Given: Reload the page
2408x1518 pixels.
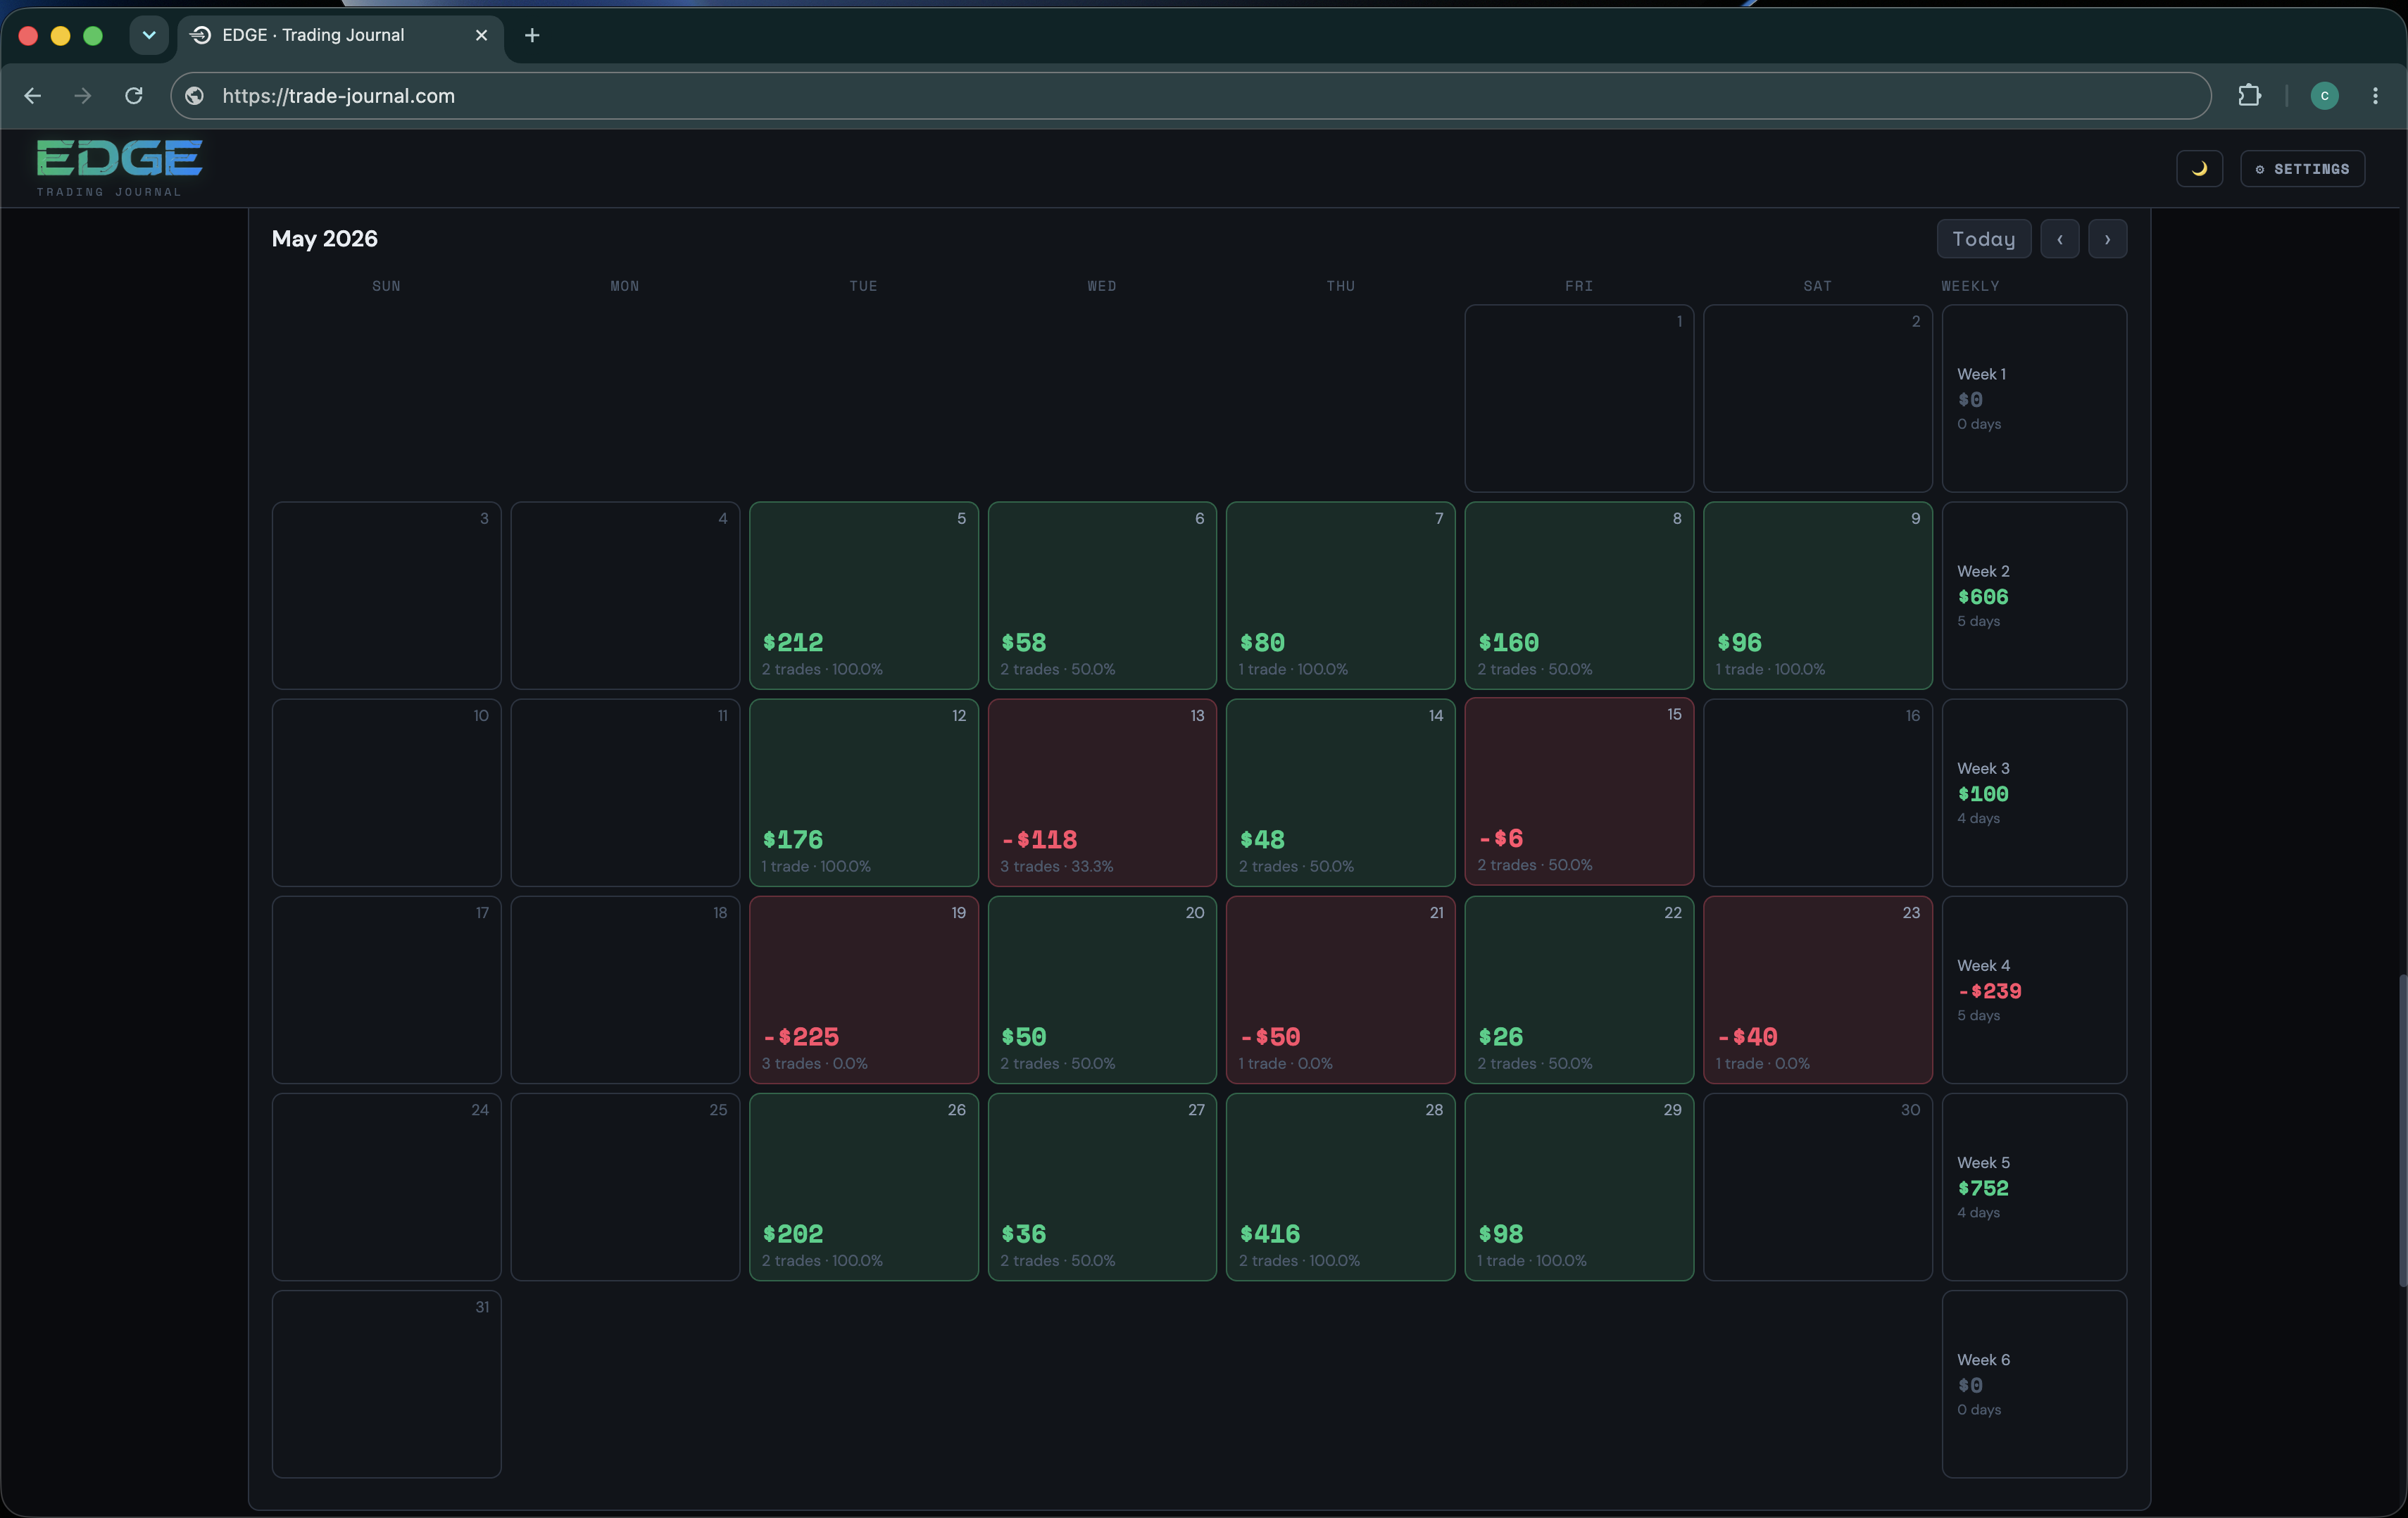Looking at the screenshot, I should click(x=134, y=96).
